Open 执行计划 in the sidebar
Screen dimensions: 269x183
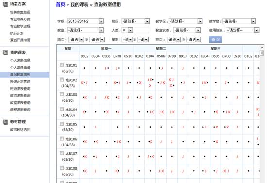pyautogui.click(x=17, y=34)
